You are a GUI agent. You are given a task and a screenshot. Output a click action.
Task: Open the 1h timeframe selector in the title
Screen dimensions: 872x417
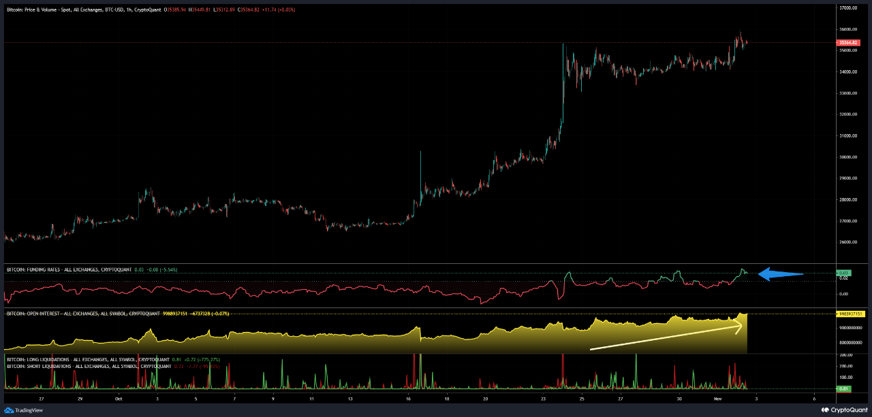click(129, 10)
